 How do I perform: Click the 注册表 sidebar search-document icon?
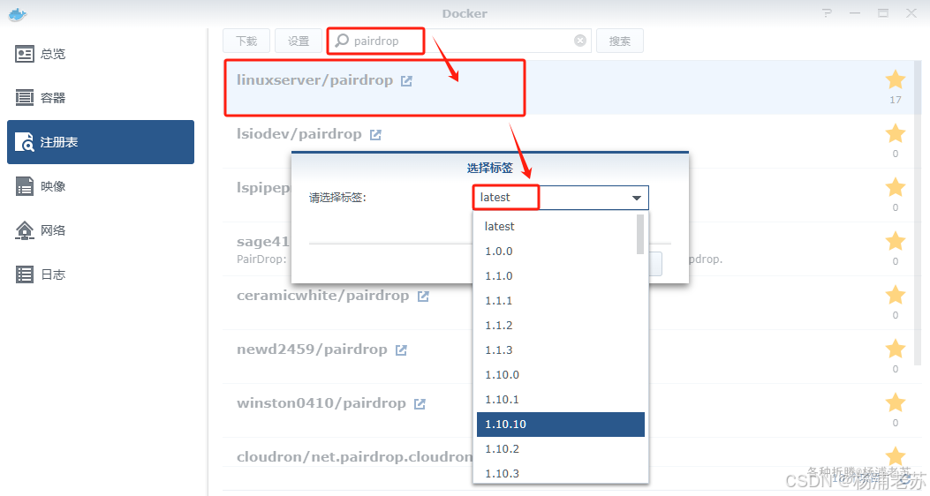point(25,142)
